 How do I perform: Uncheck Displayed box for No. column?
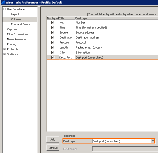[x=53, y=22]
